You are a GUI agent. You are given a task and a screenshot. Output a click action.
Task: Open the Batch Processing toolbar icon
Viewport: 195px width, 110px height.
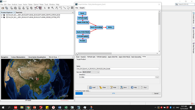(x=40, y=8)
